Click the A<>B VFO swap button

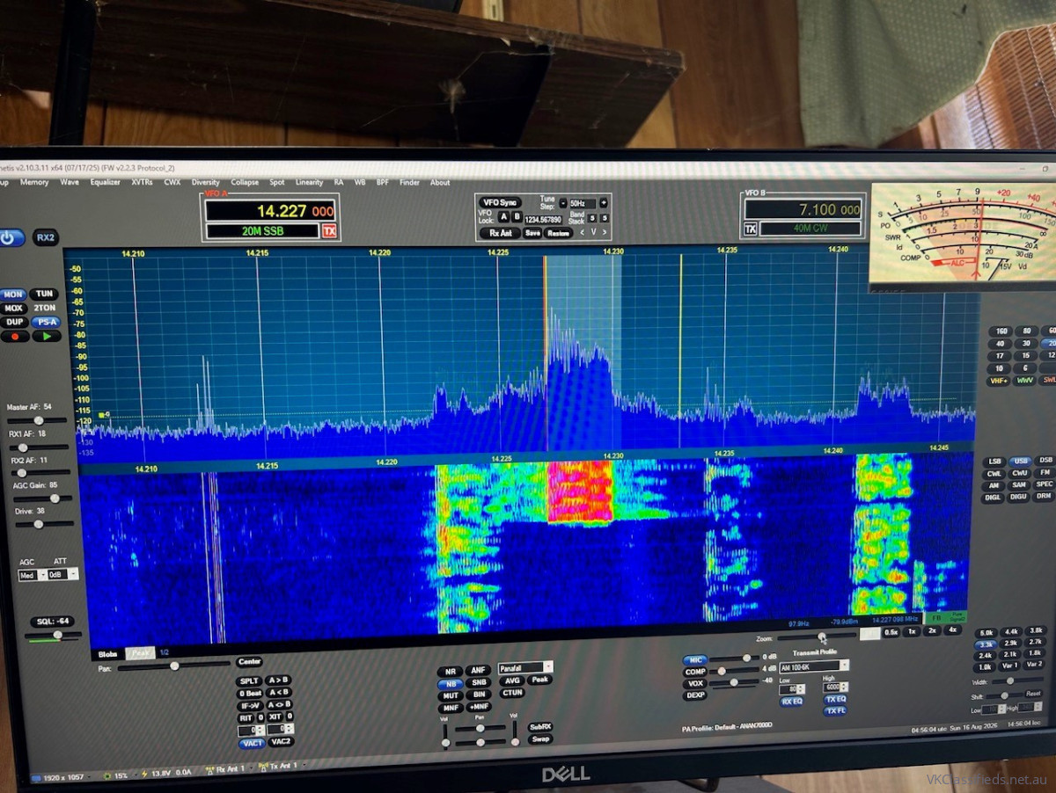[x=279, y=705]
